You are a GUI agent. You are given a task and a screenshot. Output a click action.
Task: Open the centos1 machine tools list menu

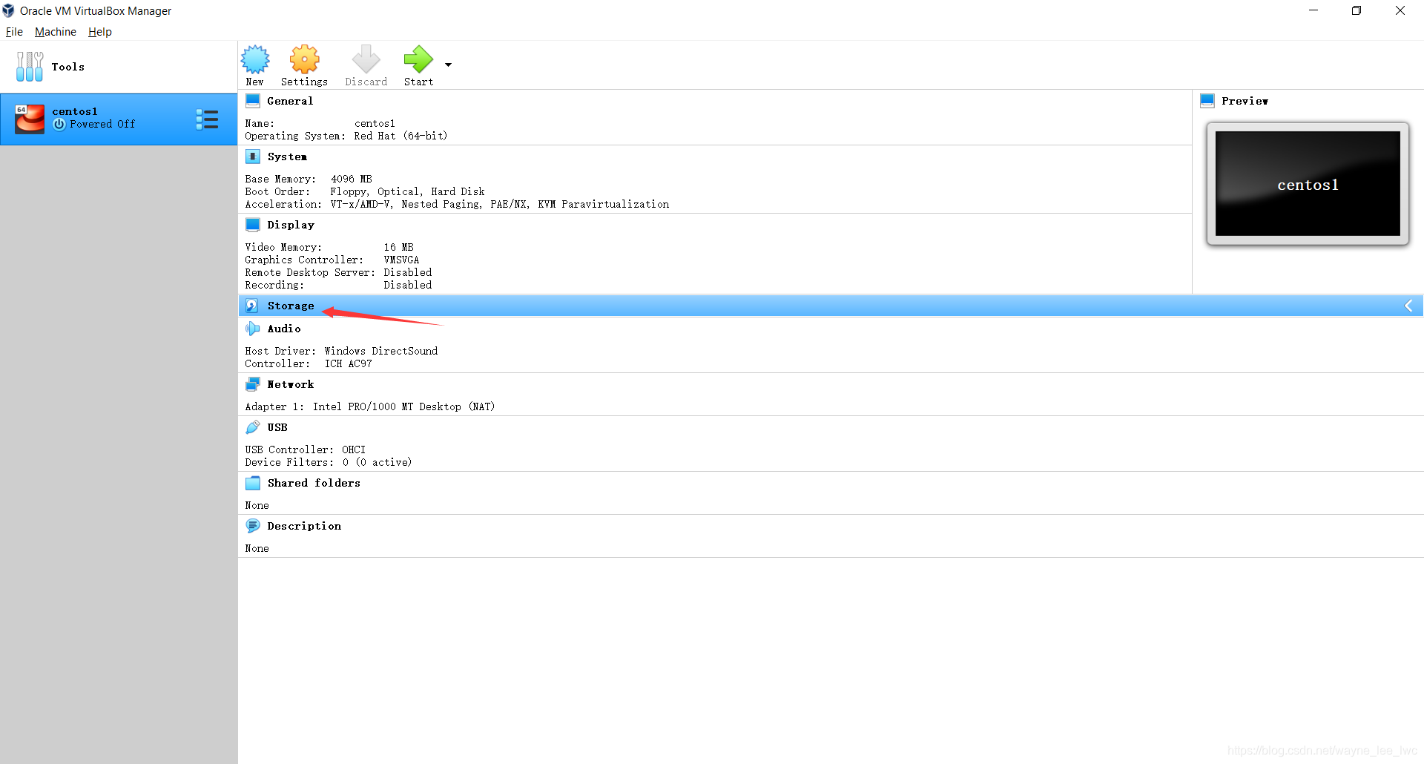click(207, 119)
